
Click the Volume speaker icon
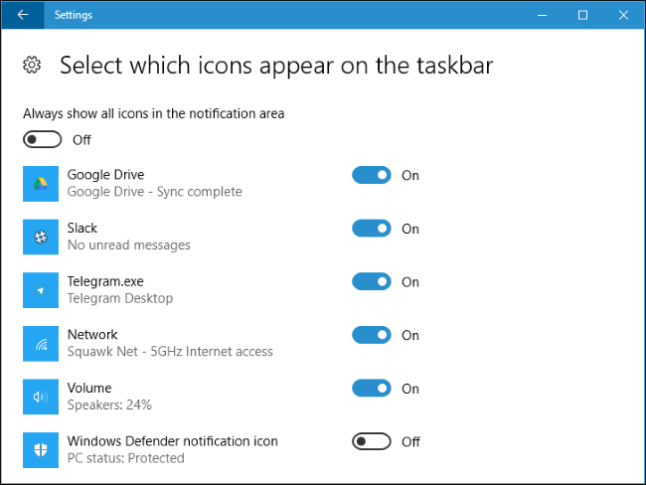click(x=41, y=397)
